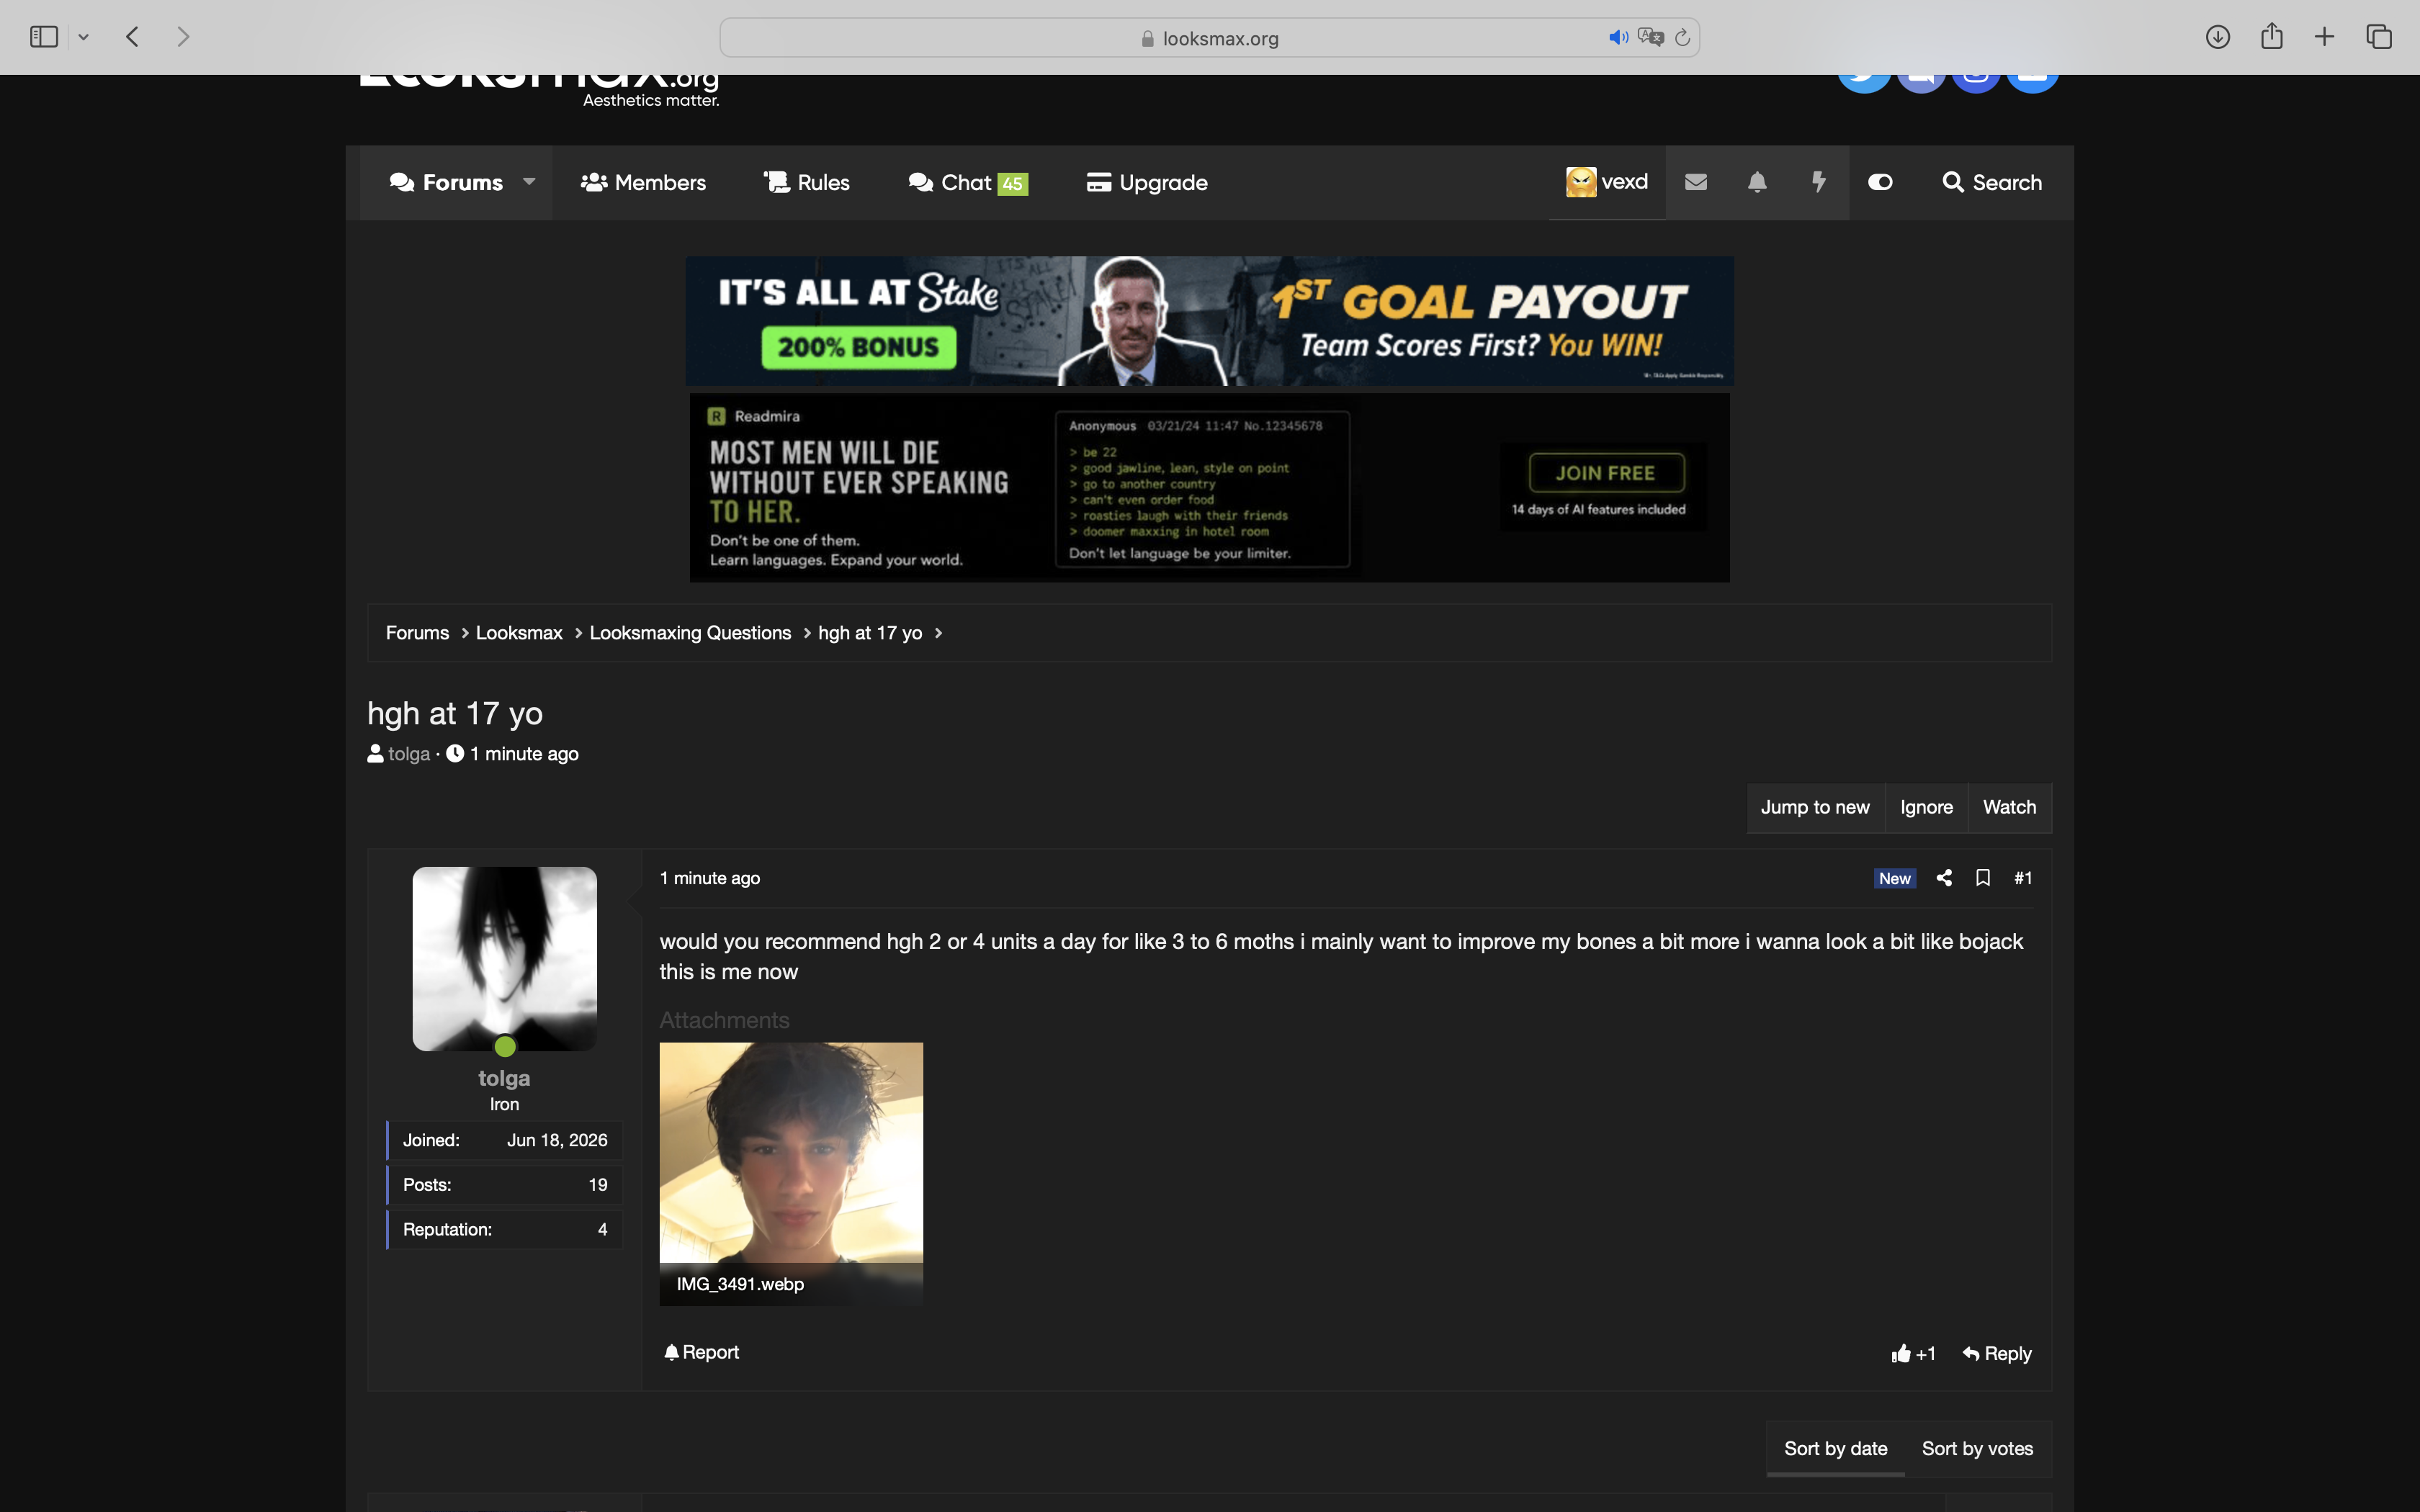2420x1512 pixels.
Task: Share post #1 icon
Action: (x=1944, y=878)
